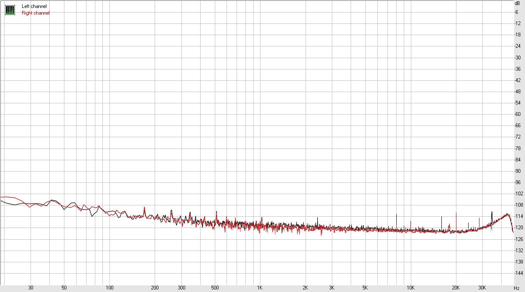Click the "-84" dB axis label

point(517,160)
